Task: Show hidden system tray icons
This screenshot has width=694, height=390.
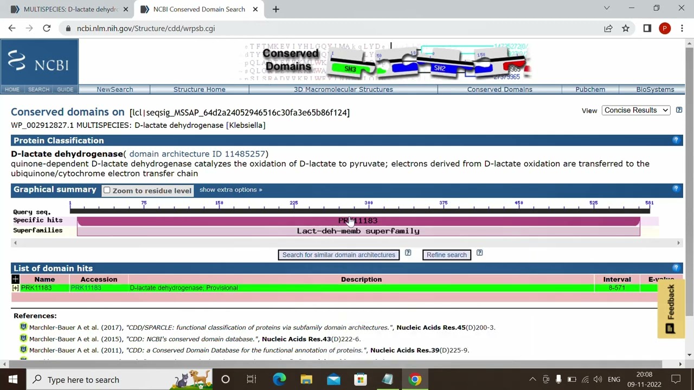Action: click(532, 379)
